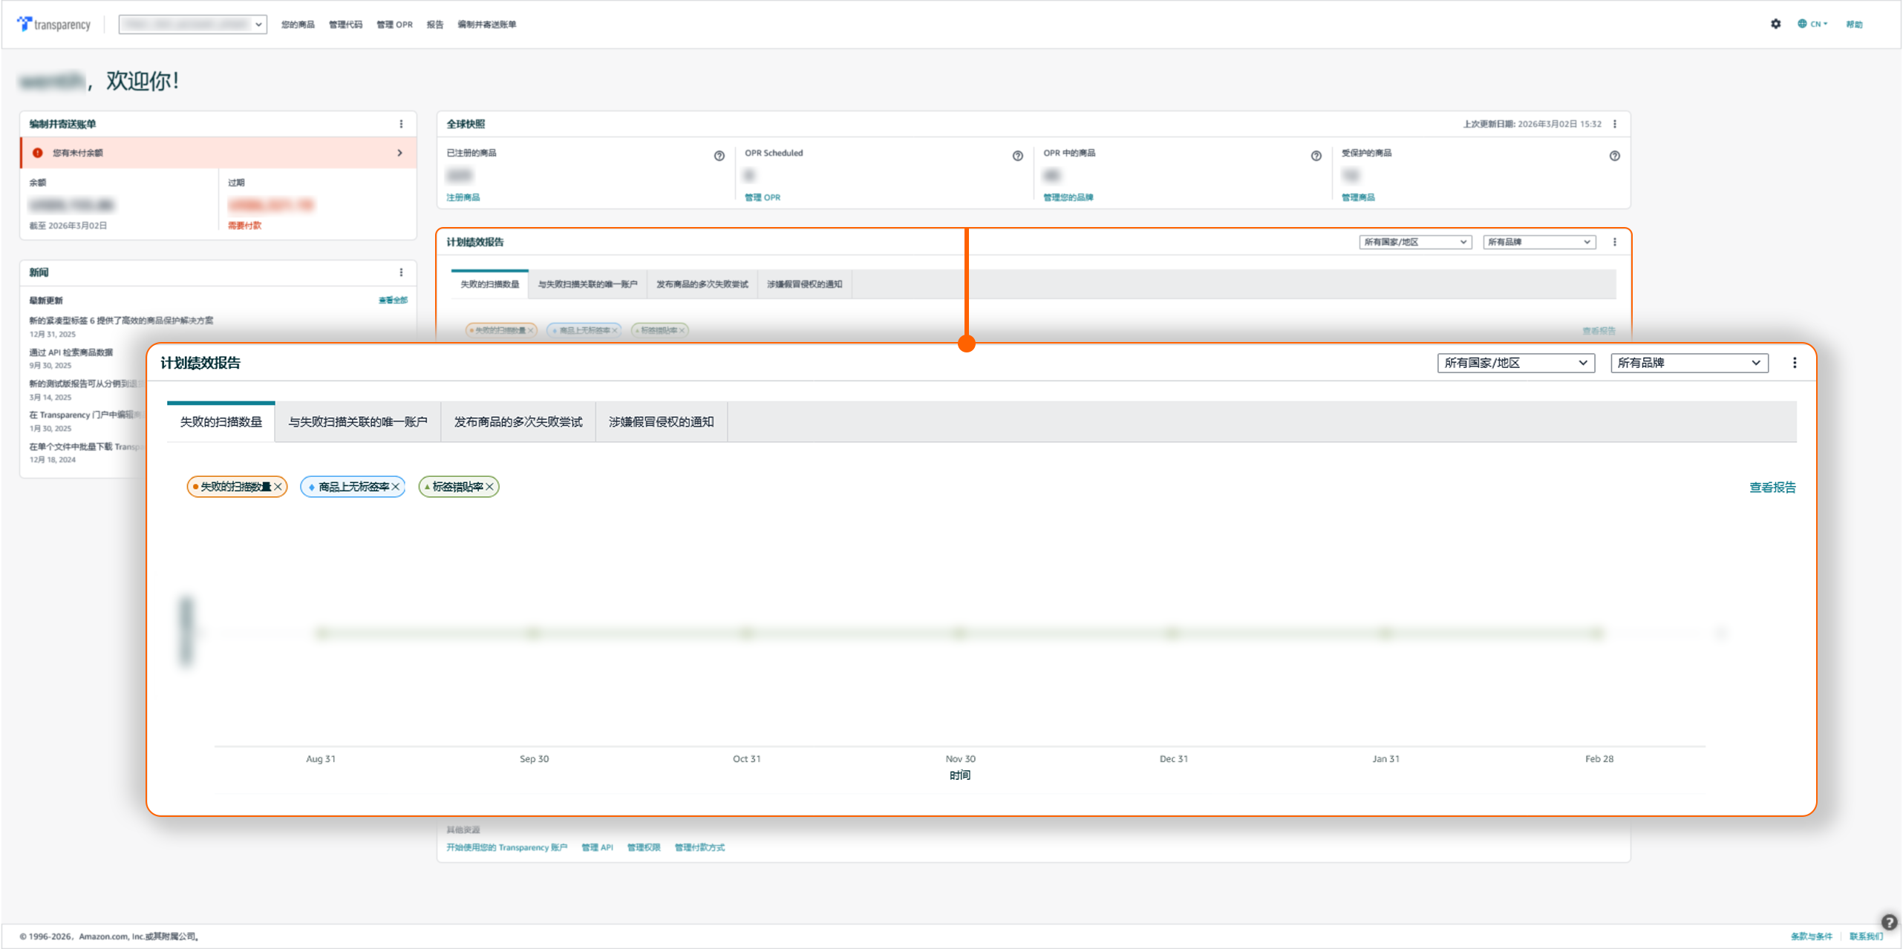Remove the 标签错贴率 legend chip
The height and width of the screenshot is (949, 1903).
(x=490, y=487)
